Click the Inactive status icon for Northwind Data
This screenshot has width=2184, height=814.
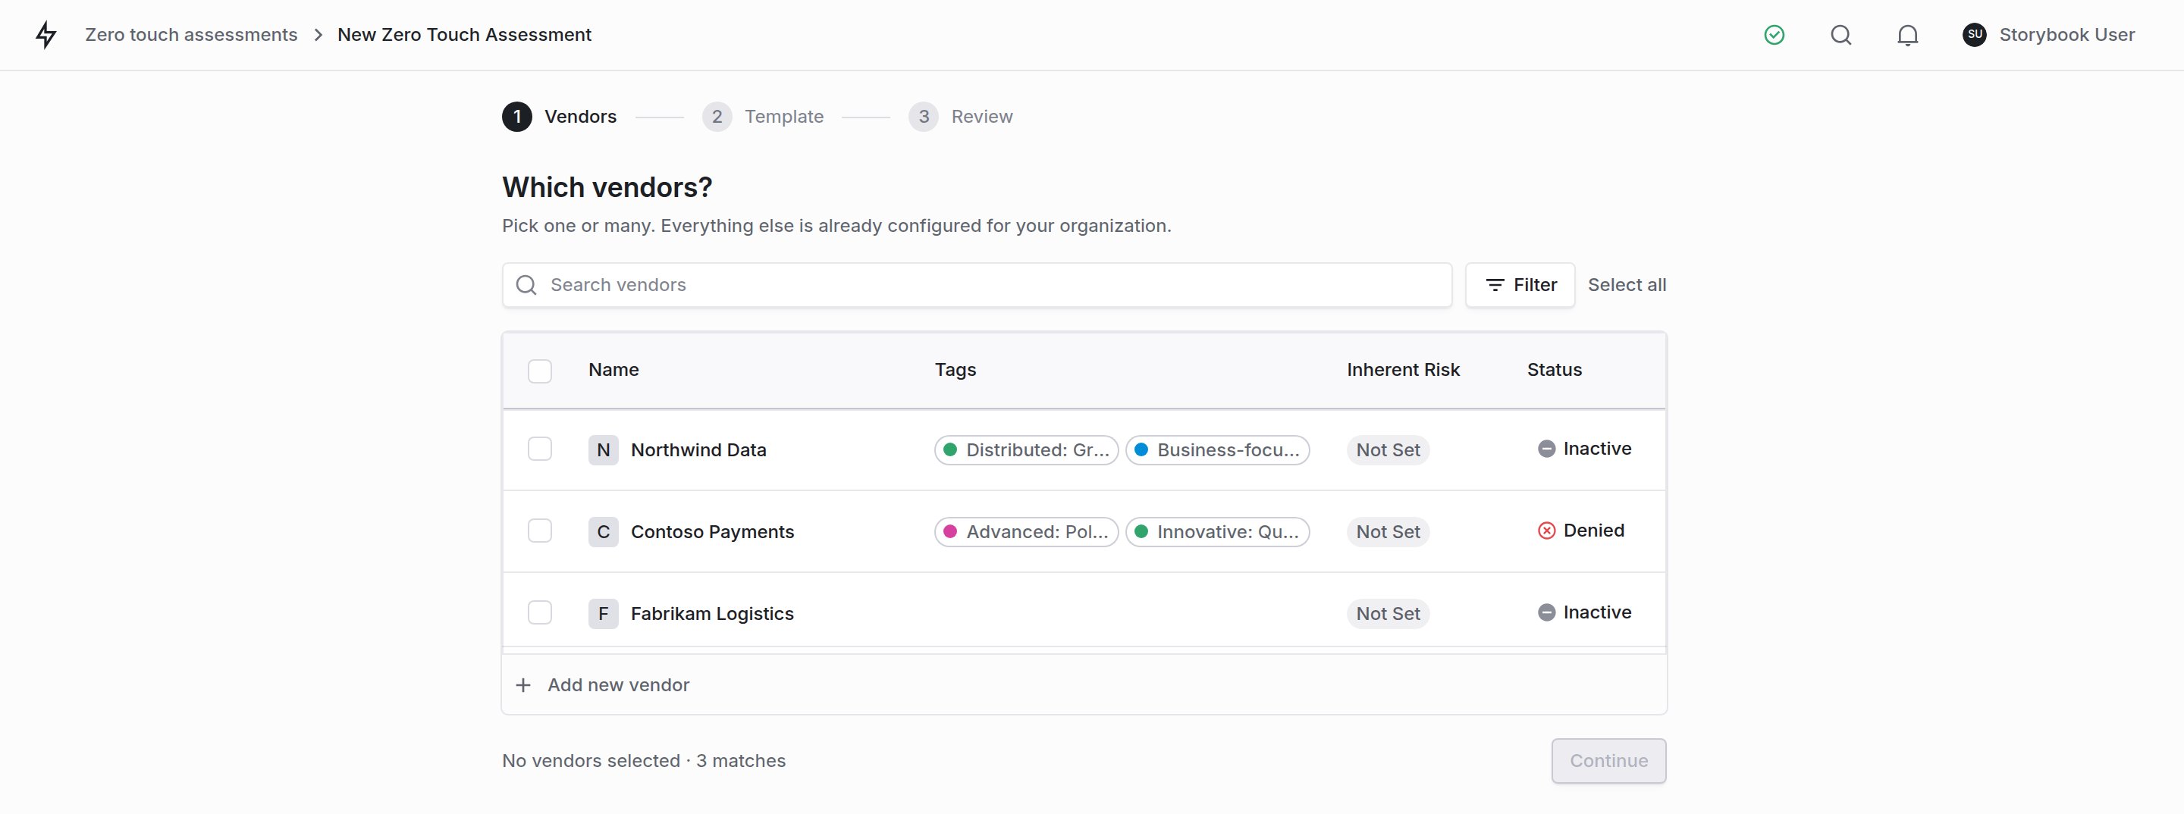click(x=1546, y=449)
